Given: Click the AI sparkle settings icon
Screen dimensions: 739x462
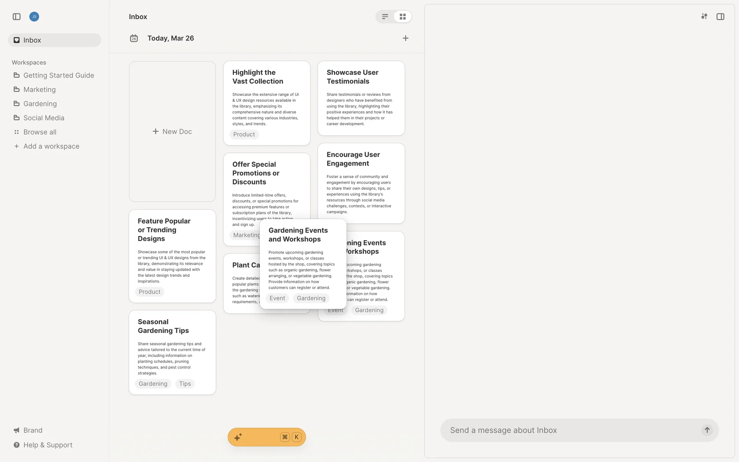Looking at the screenshot, I should pos(704,17).
